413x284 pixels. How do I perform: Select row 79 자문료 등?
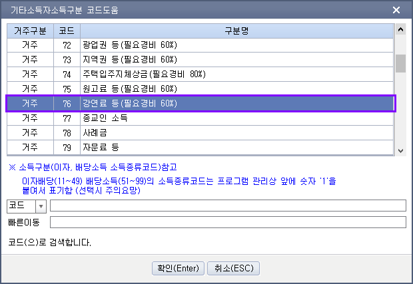(200, 147)
